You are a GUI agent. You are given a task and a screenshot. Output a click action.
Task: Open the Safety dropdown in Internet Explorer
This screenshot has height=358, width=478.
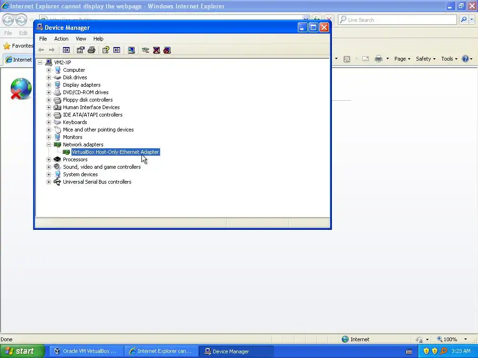tap(426, 59)
